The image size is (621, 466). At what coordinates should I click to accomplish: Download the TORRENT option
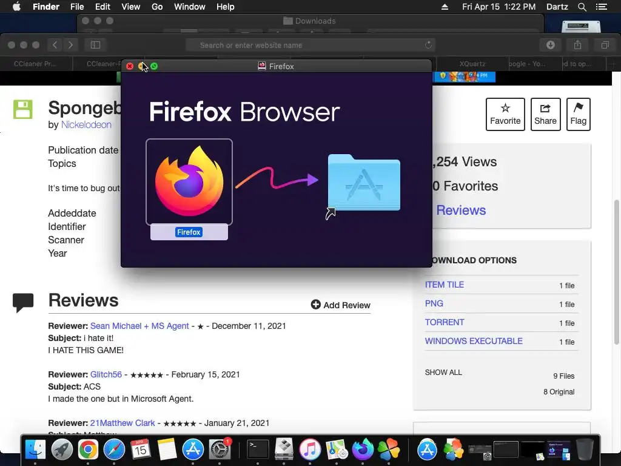click(x=445, y=322)
